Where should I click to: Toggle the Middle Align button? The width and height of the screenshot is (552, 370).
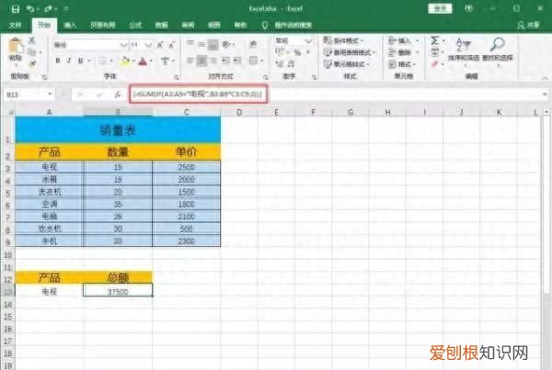[201, 44]
